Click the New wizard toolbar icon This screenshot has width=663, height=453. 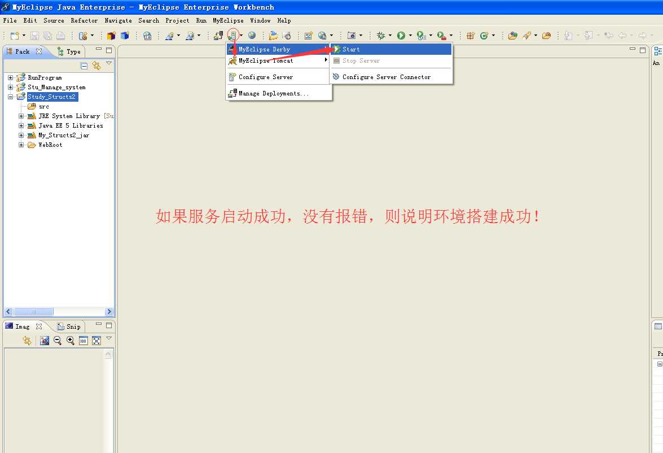click(x=14, y=36)
